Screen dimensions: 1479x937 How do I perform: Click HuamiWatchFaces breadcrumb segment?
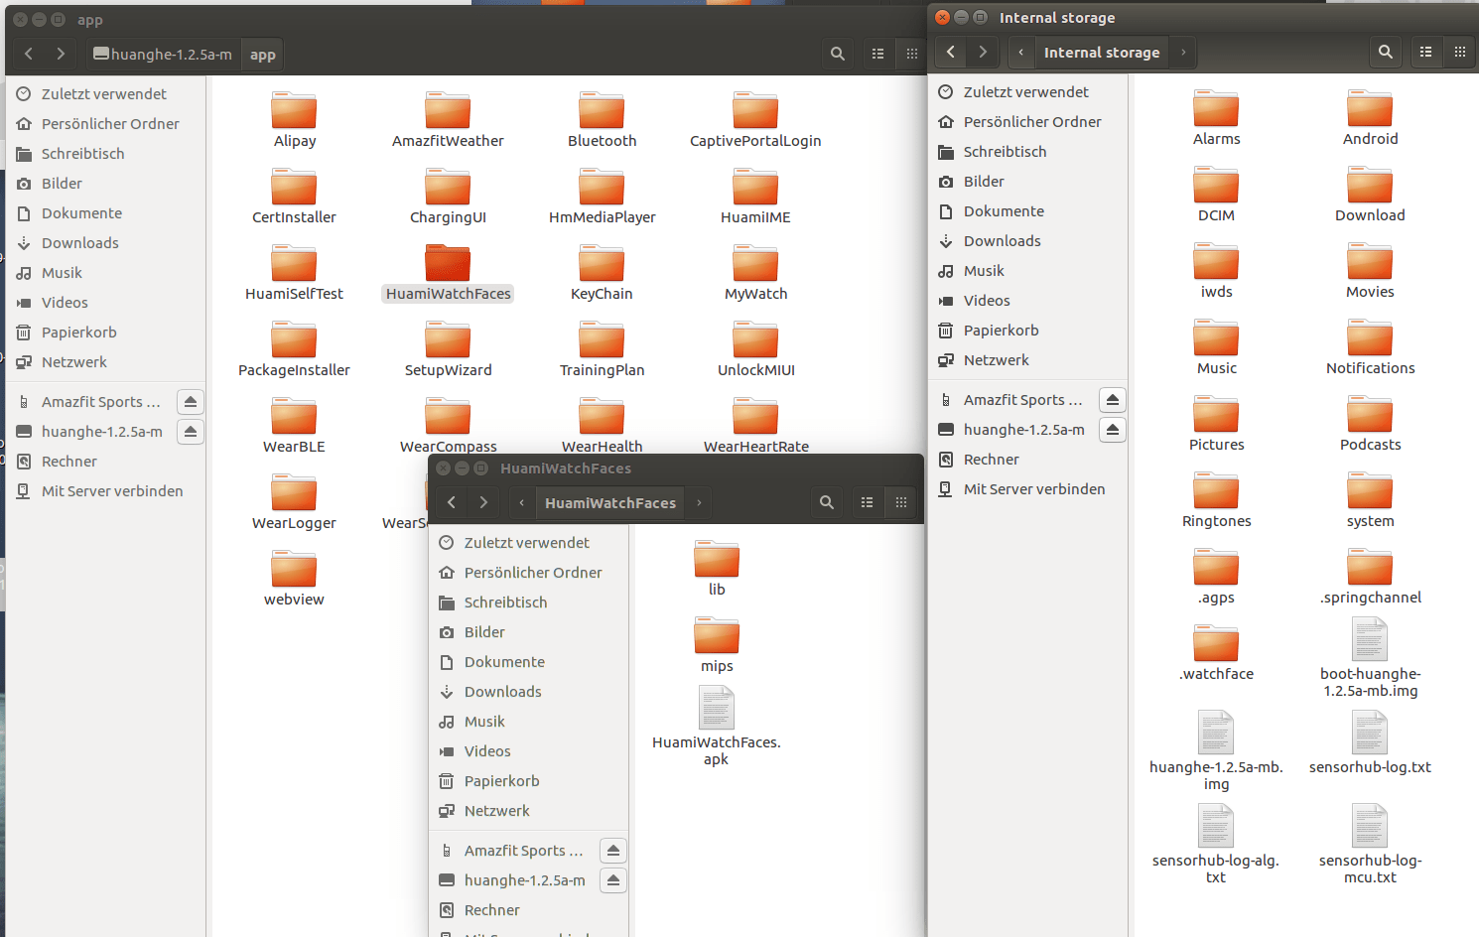tap(610, 503)
